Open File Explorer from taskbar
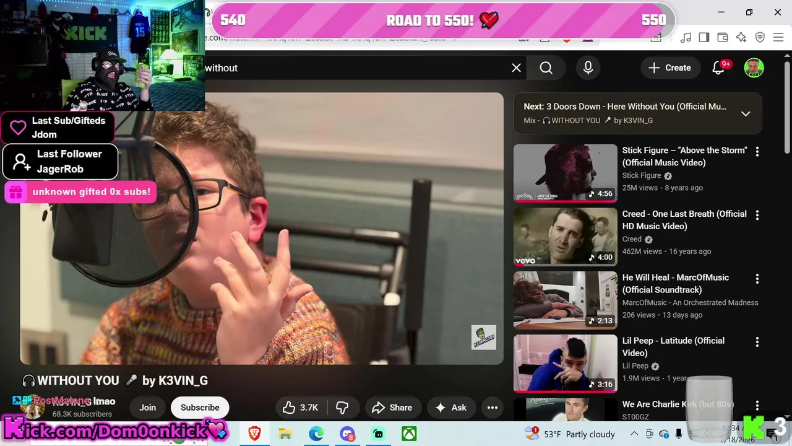This screenshot has width=792, height=446. [285, 434]
